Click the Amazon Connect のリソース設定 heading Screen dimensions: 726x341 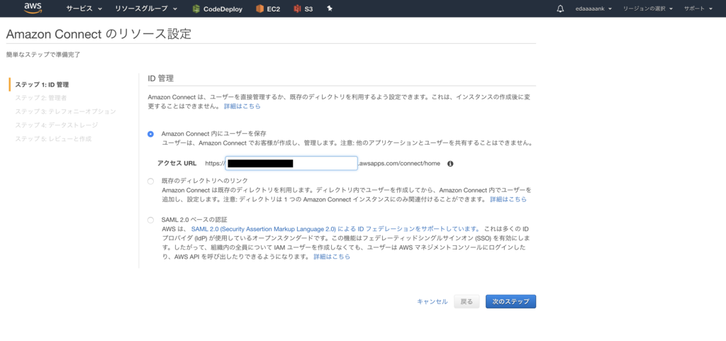99,34
